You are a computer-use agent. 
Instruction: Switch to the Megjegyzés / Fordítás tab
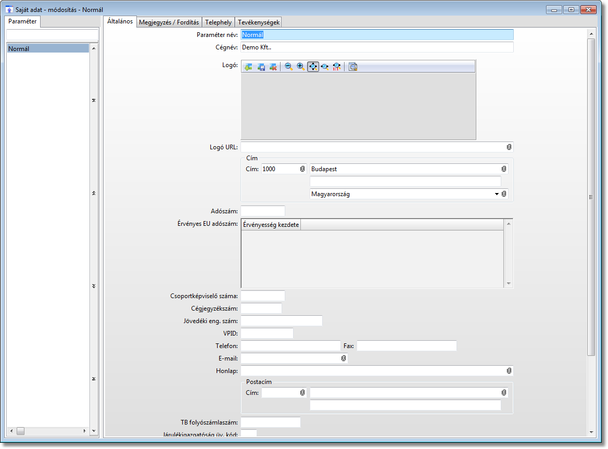169,22
